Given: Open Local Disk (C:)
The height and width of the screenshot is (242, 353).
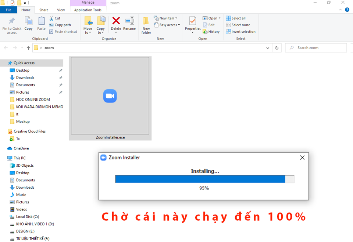Looking at the screenshot, I should click(x=28, y=217).
